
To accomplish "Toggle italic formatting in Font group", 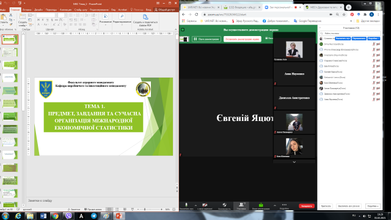I will point(43,20).
